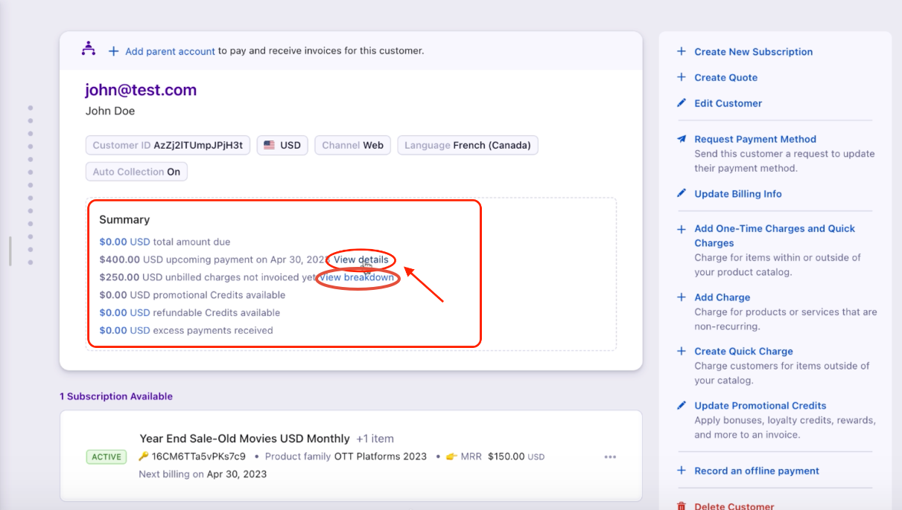Screen dimensions: 902x510
Task: Click the pencil icon next to Edit Customer
Action: tap(681, 103)
